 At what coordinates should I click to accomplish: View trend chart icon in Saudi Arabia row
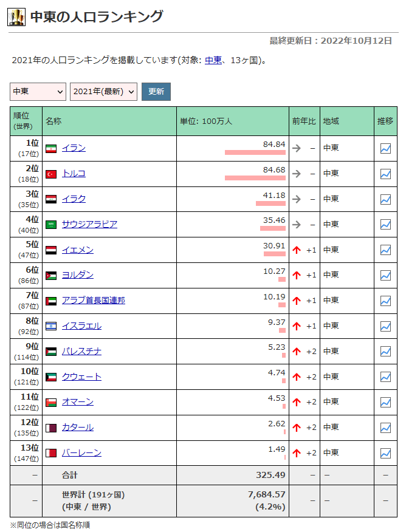click(x=385, y=225)
